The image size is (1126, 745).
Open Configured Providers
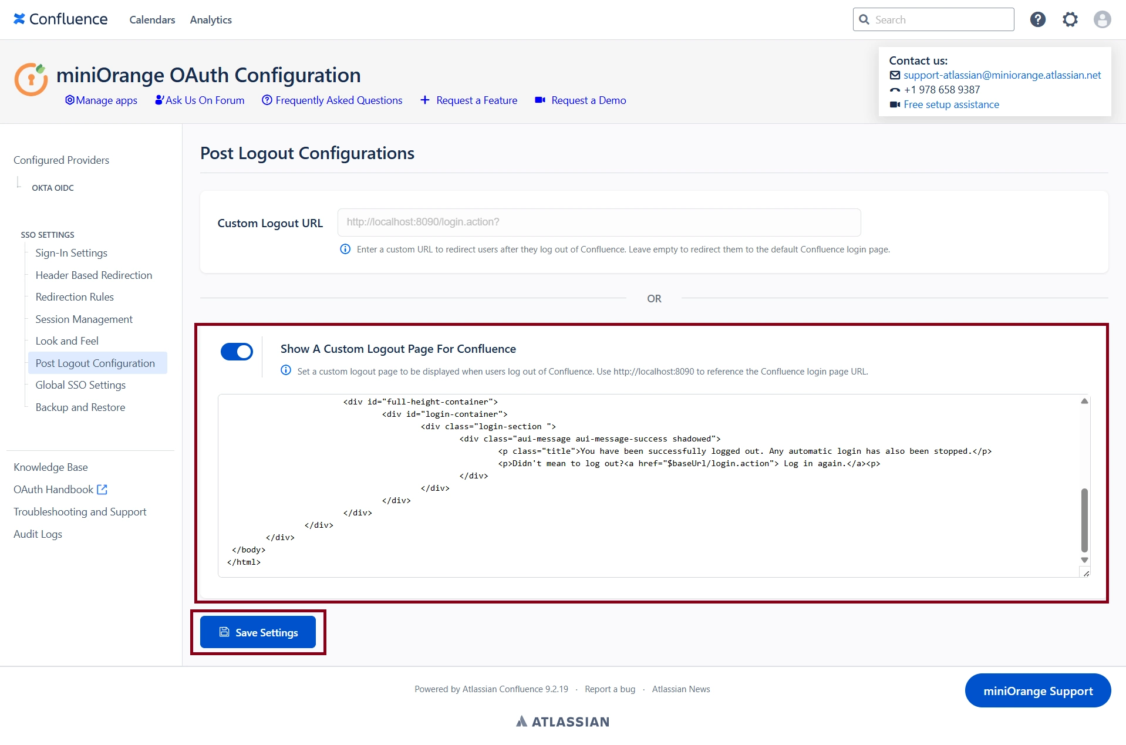coord(61,160)
